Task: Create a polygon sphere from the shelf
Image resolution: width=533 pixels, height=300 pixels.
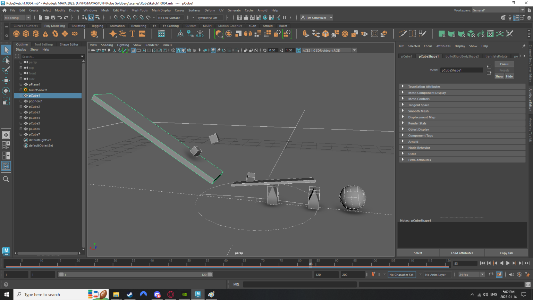Action: coord(16,34)
